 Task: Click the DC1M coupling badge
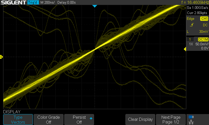click(203, 39)
